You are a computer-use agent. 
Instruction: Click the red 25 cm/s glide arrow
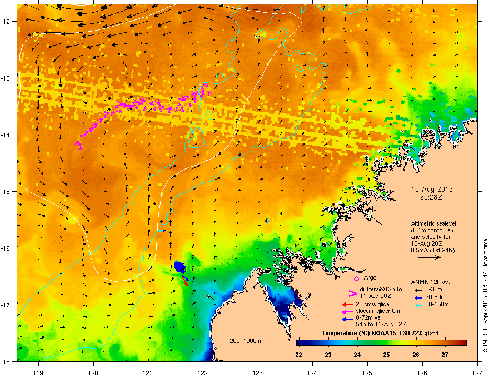(x=347, y=305)
